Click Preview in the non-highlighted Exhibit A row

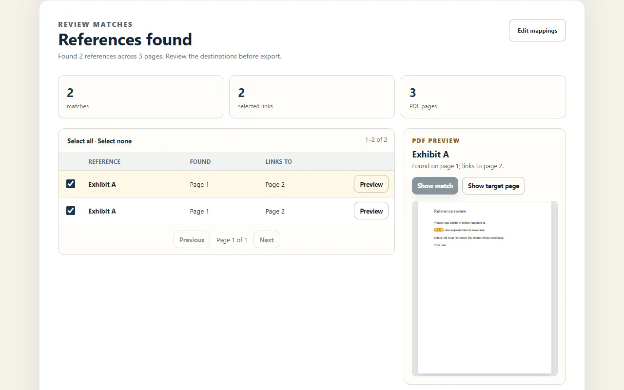click(371, 211)
